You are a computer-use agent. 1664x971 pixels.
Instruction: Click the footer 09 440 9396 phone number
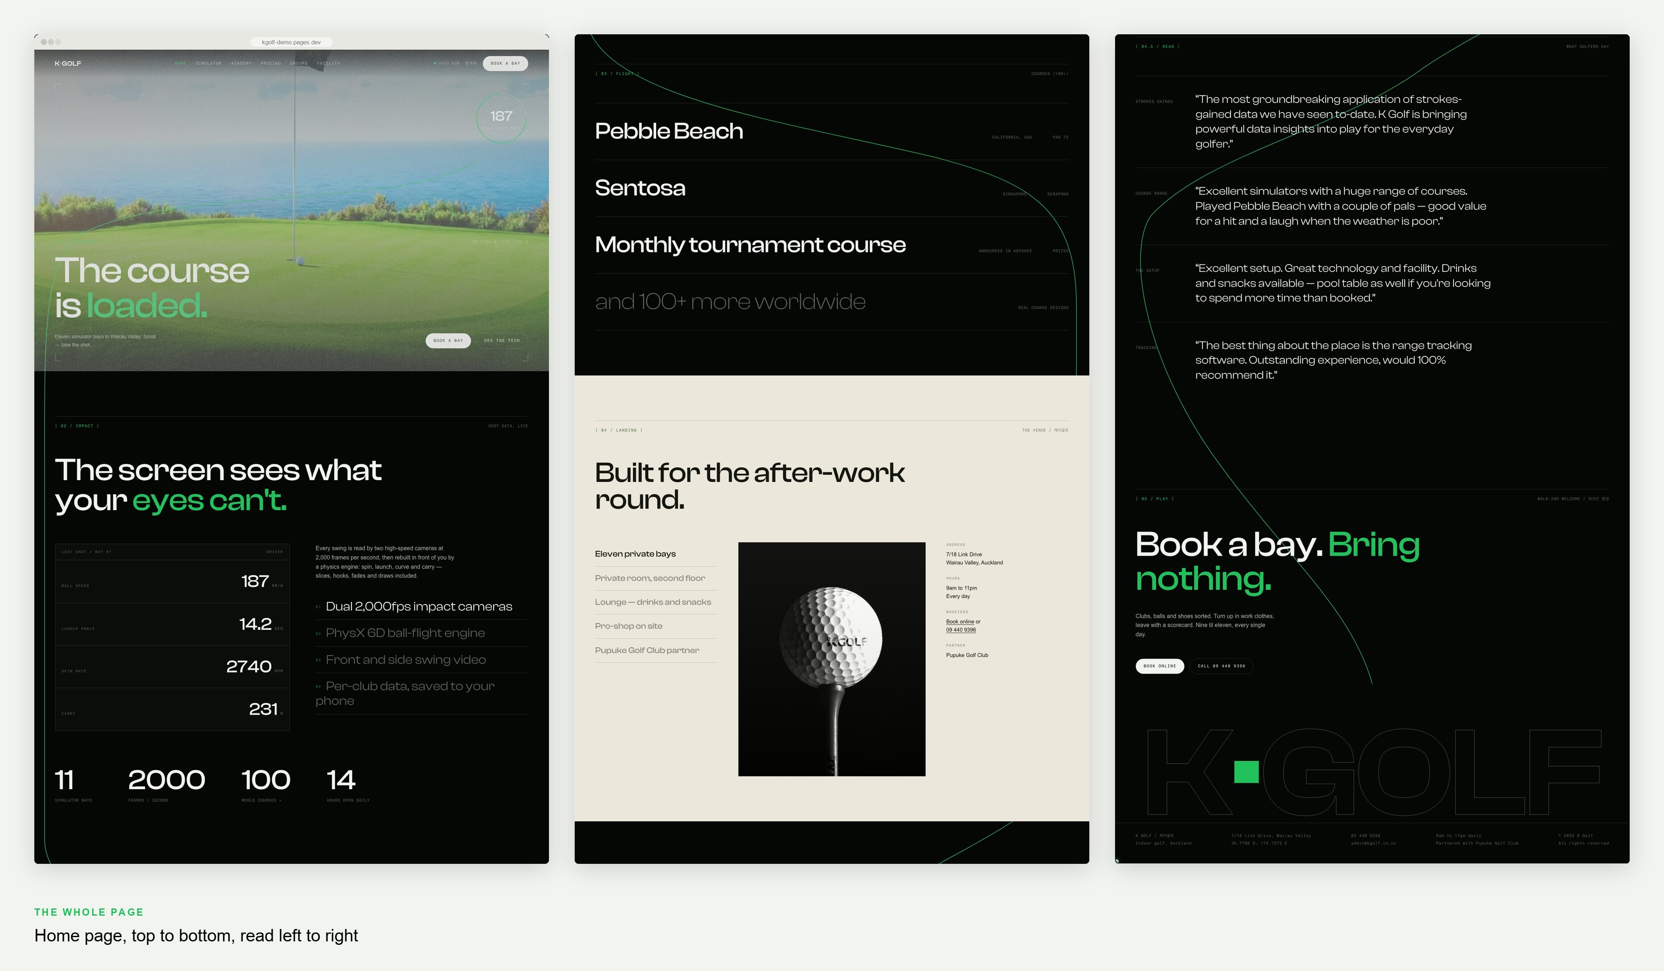point(1366,836)
